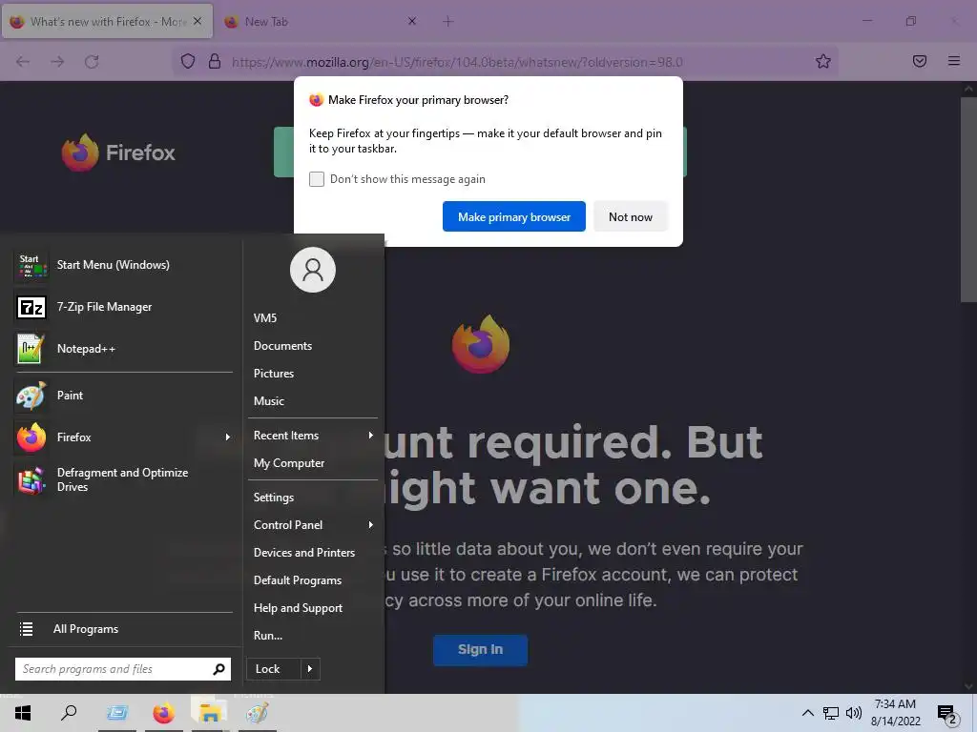Image resolution: width=977 pixels, height=732 pixels.
Task: Click the volume speaker tray icon
Action: 854,713
